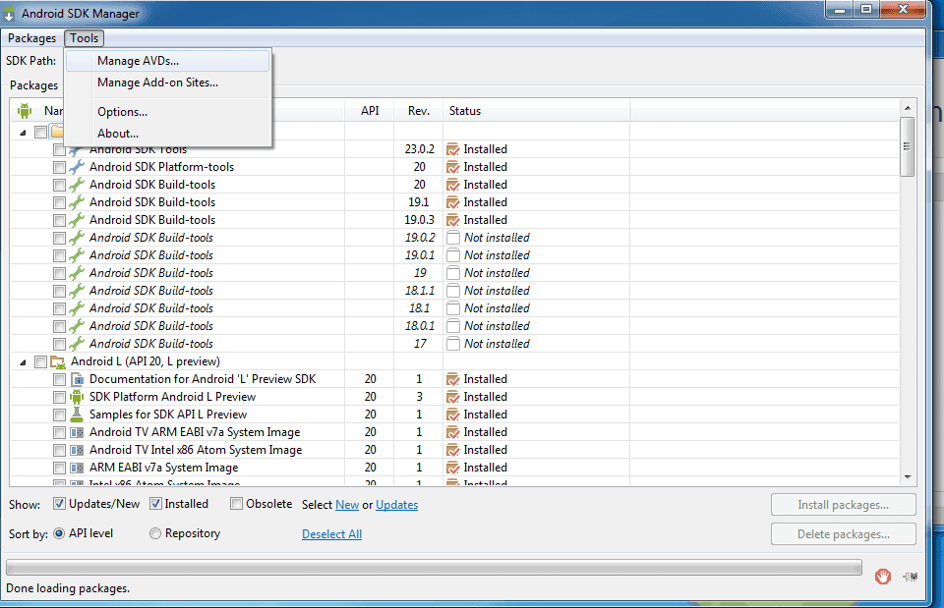Click the Android L folder icon
This screenshot has width=944, height=608.
coord(58,362)
